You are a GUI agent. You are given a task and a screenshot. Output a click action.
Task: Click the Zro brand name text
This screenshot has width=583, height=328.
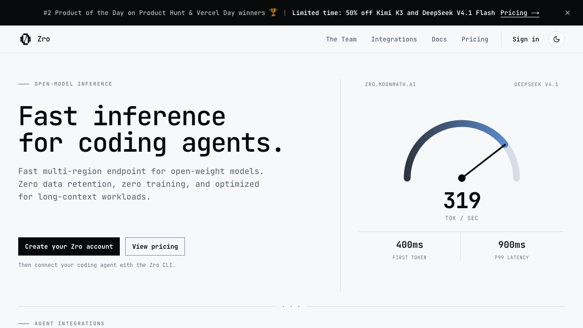tap(44, 39)
